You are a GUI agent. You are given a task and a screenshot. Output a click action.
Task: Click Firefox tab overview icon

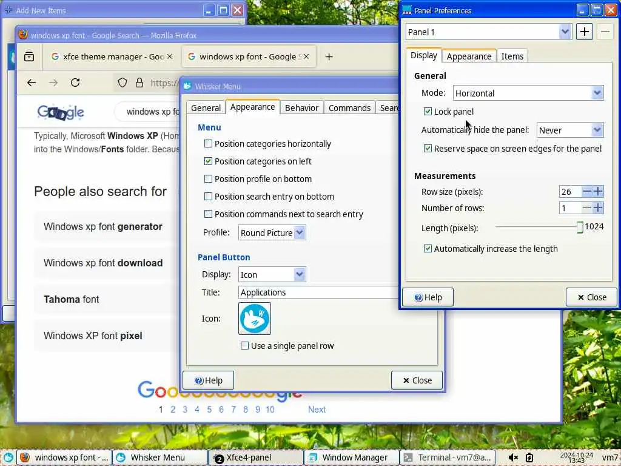(29, 56)
